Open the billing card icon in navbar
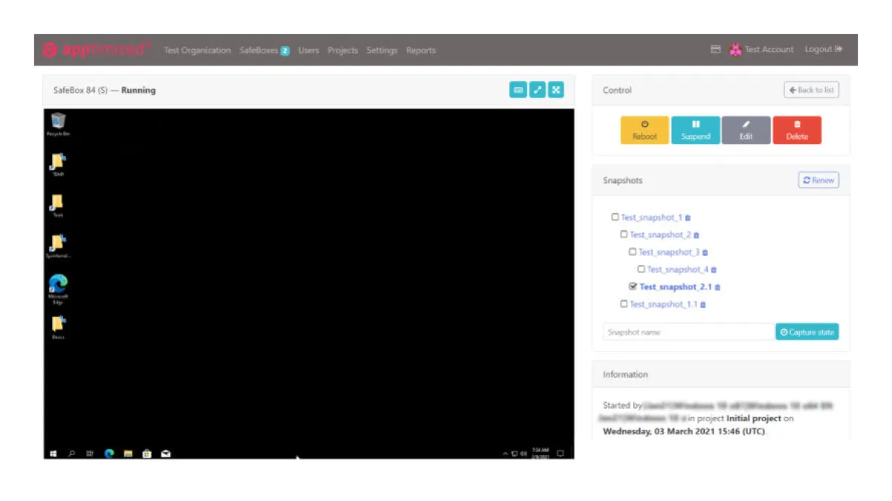 (716, 50)
